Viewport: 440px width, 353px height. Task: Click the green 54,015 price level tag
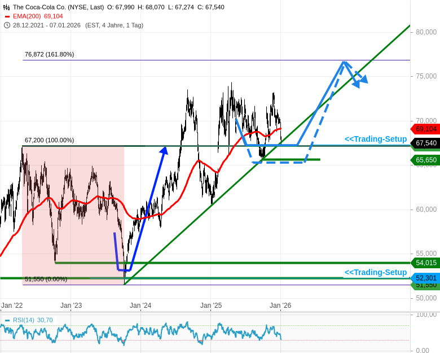(x=426, y=263)
